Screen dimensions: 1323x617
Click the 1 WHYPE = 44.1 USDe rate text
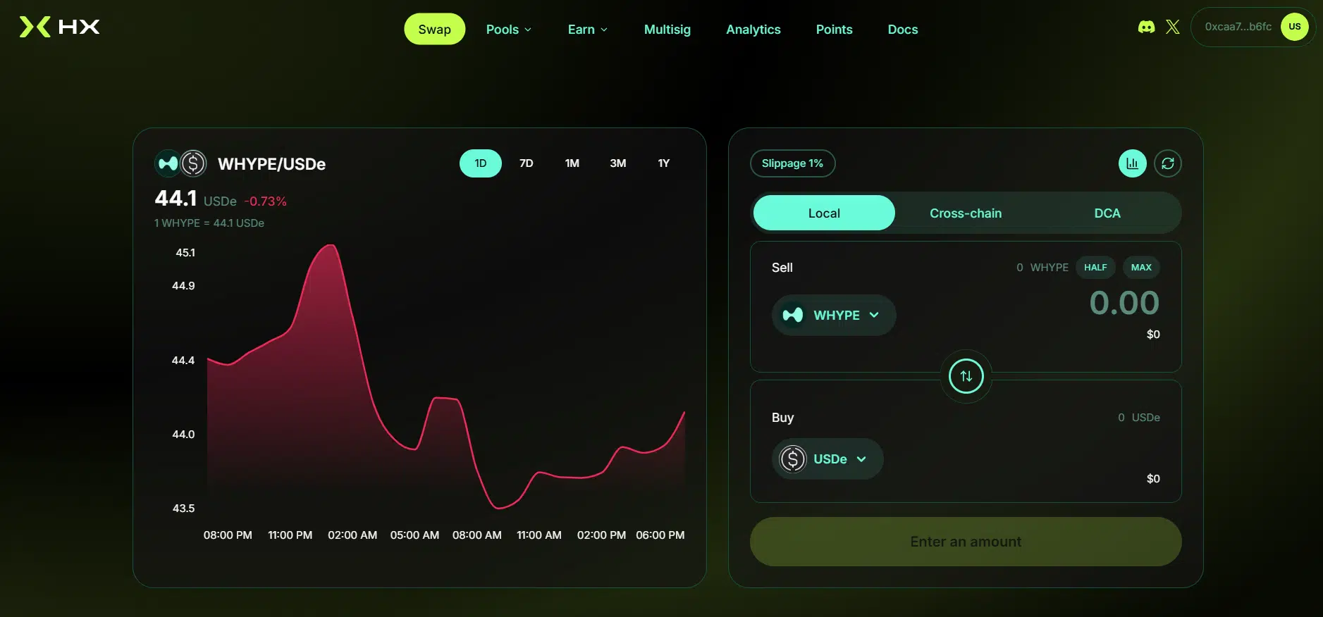(x=209, y=223)
